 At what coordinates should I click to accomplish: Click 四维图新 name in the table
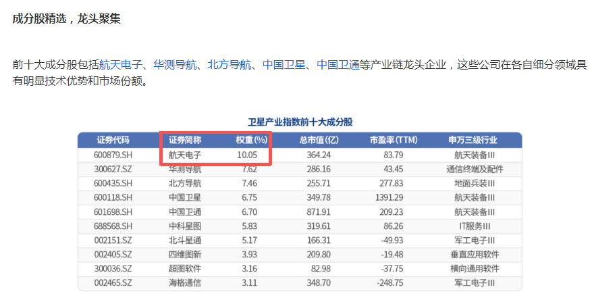185,255
